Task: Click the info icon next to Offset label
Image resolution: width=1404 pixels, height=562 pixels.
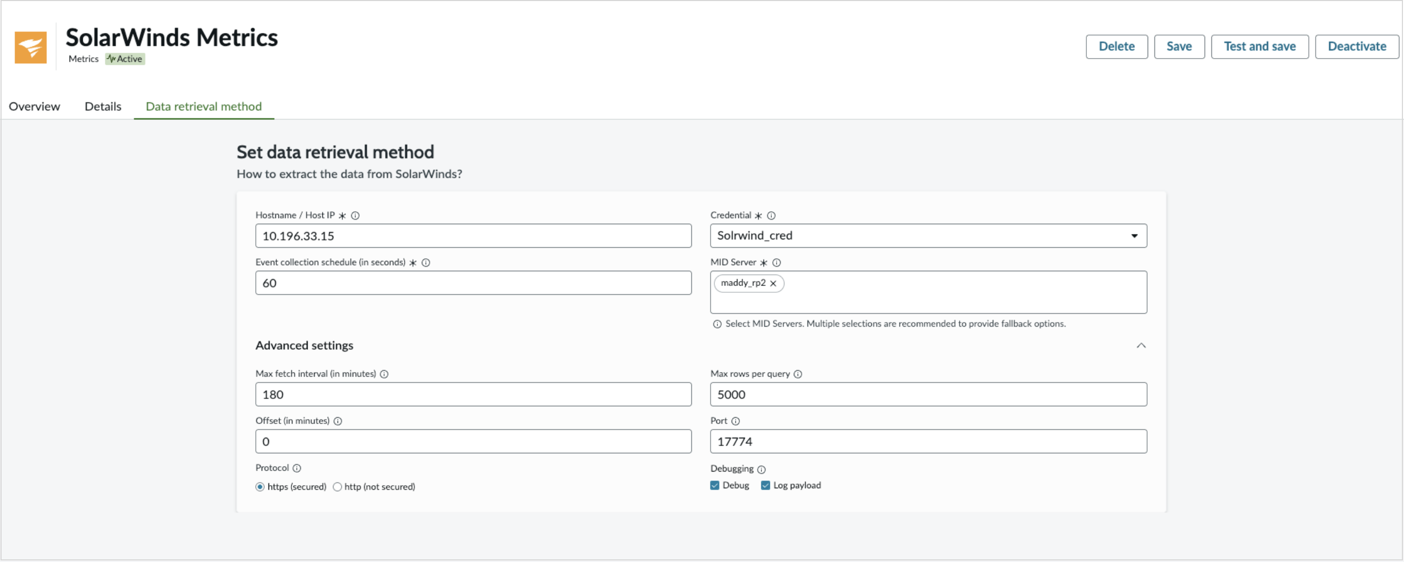Action: [x=338, y=421]
